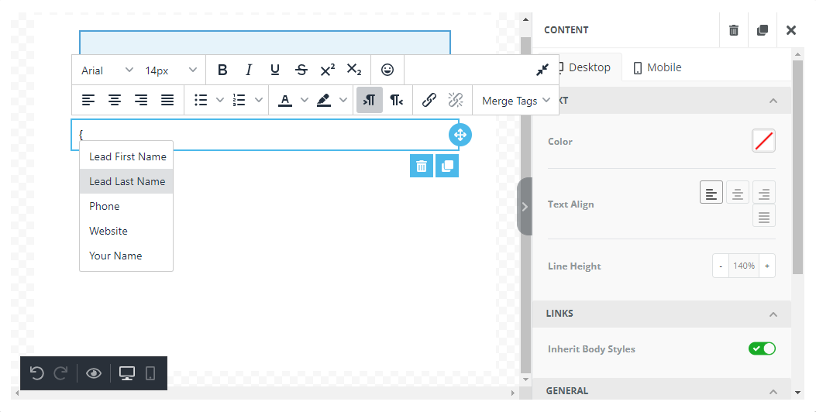This screenshot has height=412, width=816.
Task: Select left Text Align option in panel
Action: pyautogui.click(x=711, y=193)
